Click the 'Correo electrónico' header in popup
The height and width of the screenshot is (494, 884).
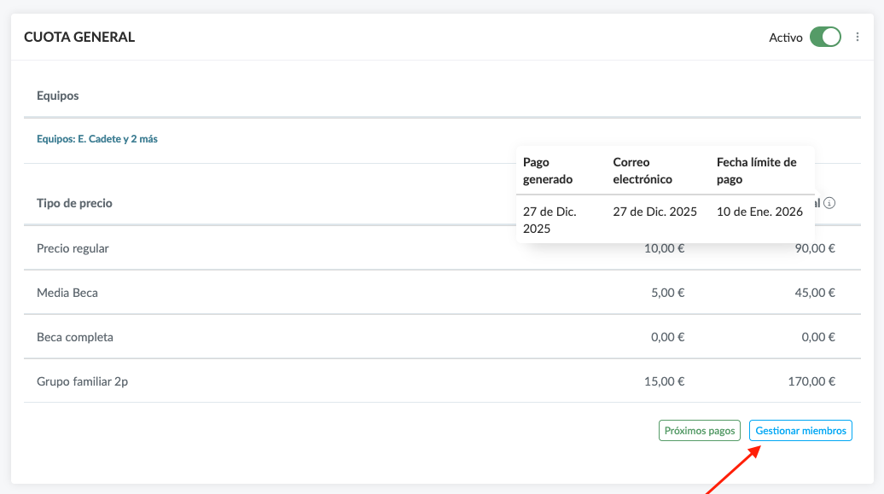point(643,171)
